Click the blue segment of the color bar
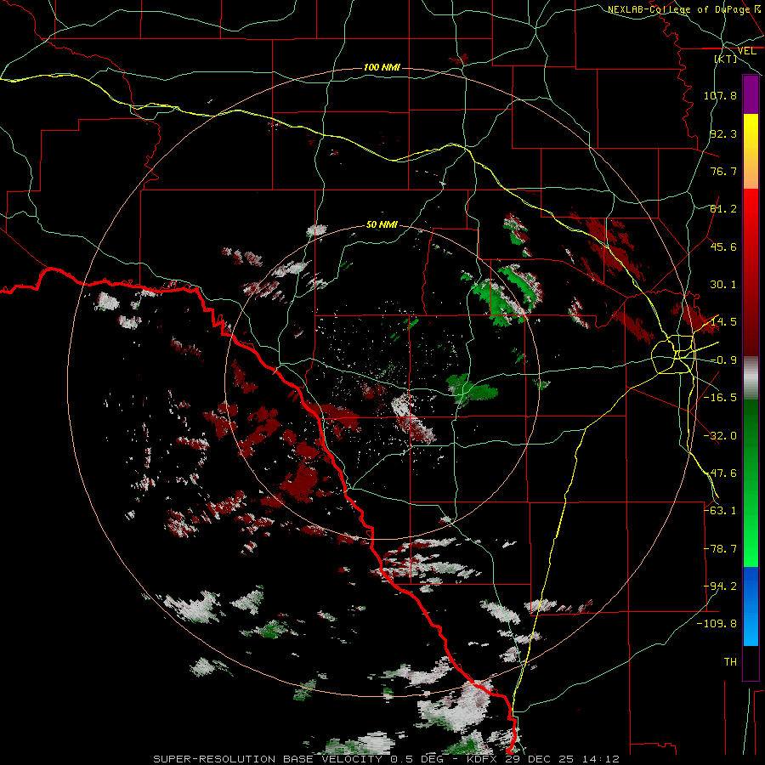The height and width of the screenshot is (765, 765). [751, 606]
